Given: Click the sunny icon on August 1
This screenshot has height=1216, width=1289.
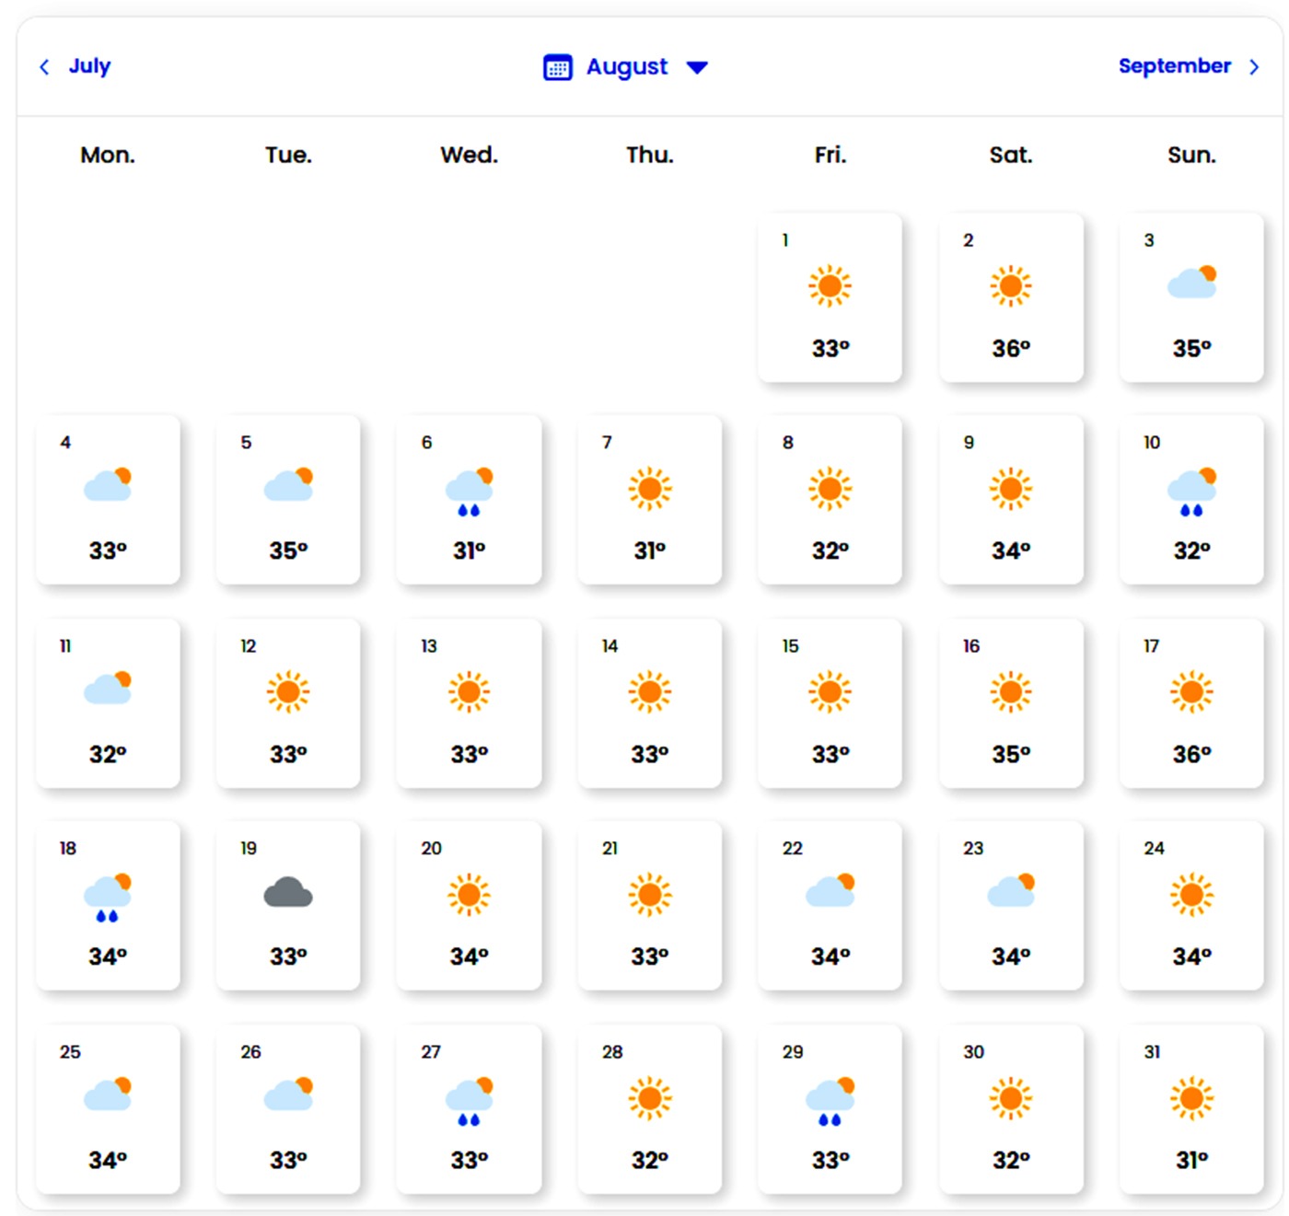Looking at the screenshot, I should coord(830,286).
